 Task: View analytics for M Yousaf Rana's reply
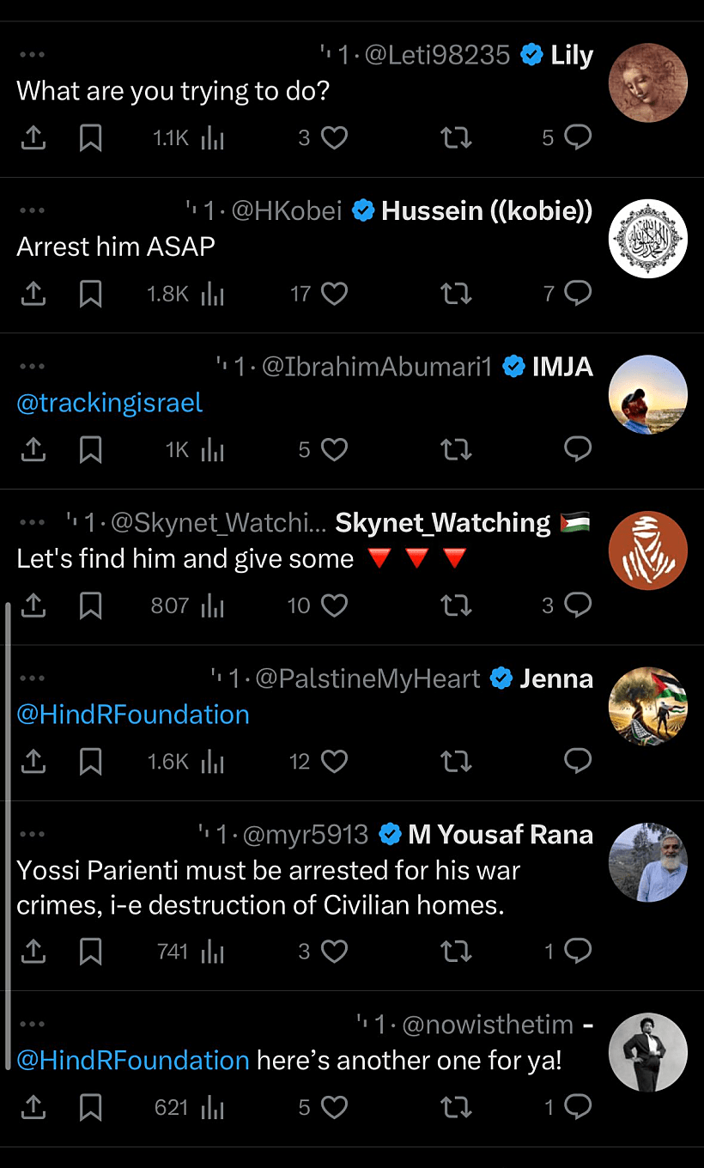pyautogui.click(x=212, y=952)
